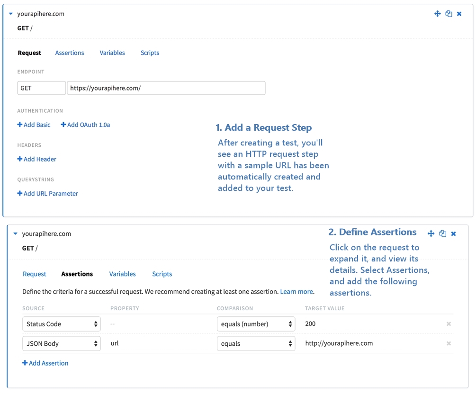Open the Status Code source dropdown

[62, 324]
